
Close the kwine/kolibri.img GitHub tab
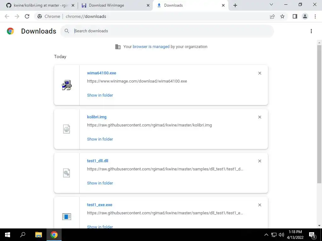73,5
